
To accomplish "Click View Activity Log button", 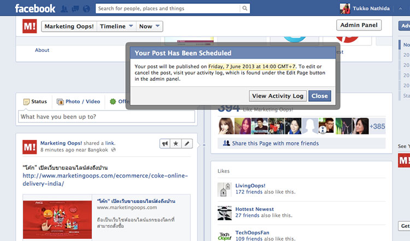I will (278, 96).
